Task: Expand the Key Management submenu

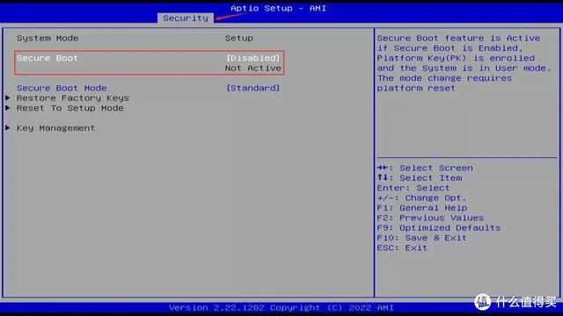Action: [x=55, y=128]
